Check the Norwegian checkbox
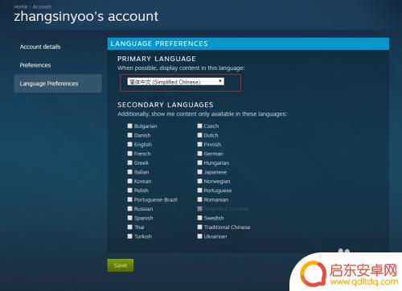Viewport: 402px width, 291px height. click(x=199, y=181)
